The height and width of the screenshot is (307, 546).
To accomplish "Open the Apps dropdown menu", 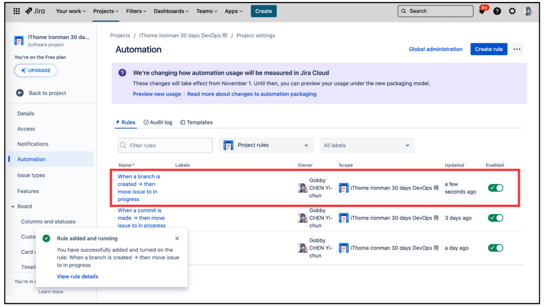I will [x=234, y=11].
